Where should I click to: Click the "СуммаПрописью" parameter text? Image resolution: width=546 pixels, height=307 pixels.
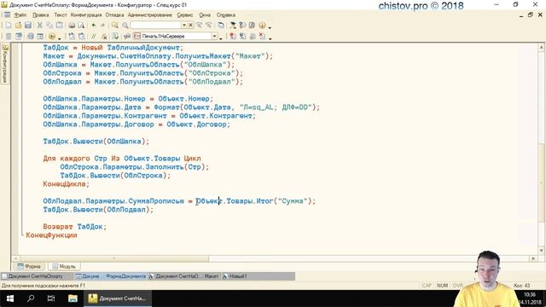(156, 201)
